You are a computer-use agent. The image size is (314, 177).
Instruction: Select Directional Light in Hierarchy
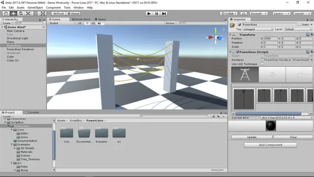click(x=18, y=38)
